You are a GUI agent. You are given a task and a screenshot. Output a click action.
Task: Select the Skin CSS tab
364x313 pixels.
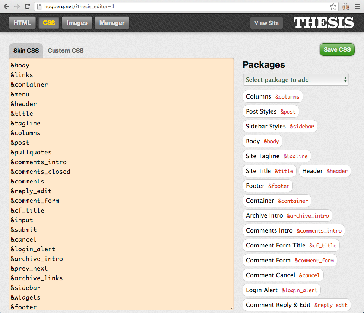tap(26, 51)
